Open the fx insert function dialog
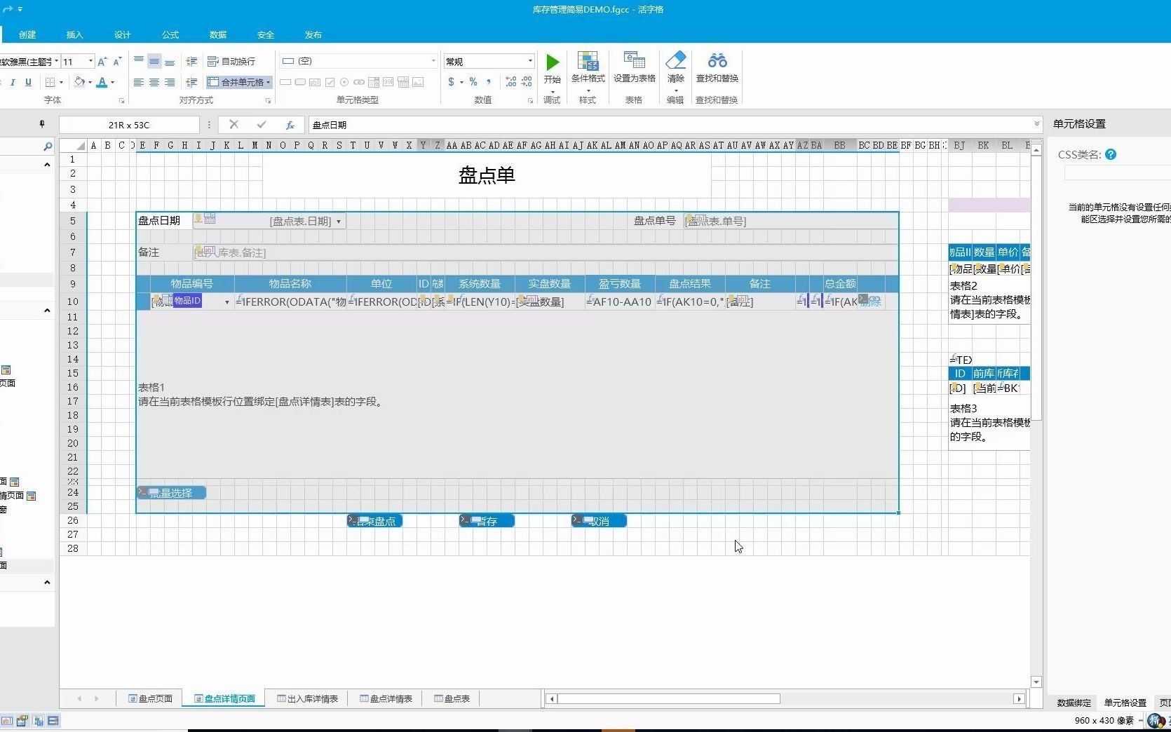The image size is (1171, 732). point(290,125)
